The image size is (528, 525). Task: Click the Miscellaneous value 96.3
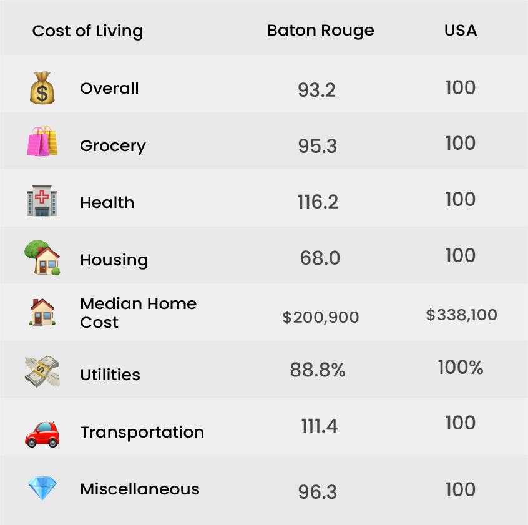click(317, 492)
